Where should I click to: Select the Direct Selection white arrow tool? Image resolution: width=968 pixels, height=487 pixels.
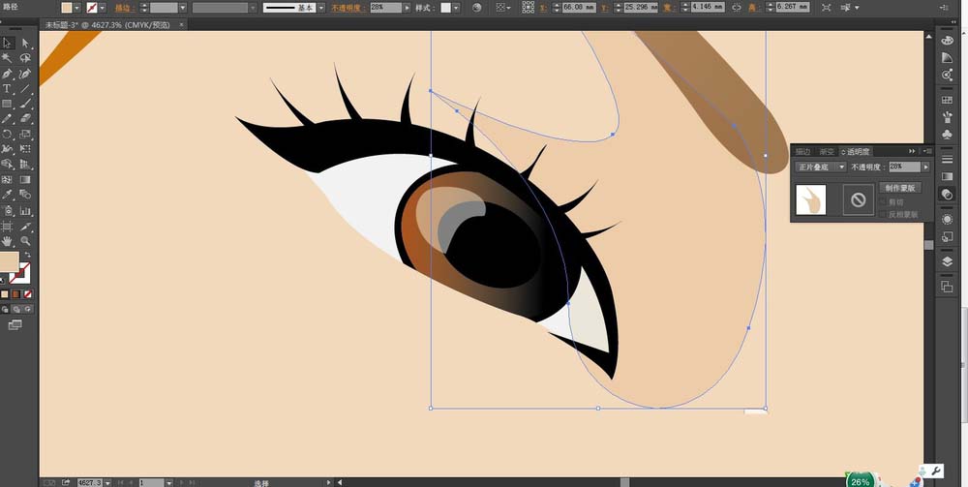25,43
